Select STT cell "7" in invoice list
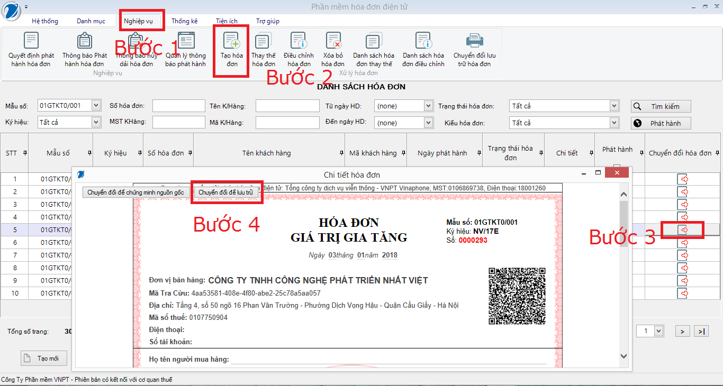 click(15, 255)
